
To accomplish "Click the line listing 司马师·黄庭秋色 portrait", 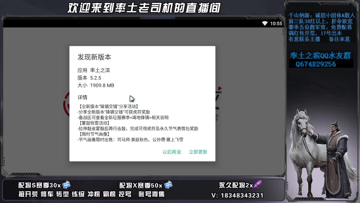I will tap(130, 140).
